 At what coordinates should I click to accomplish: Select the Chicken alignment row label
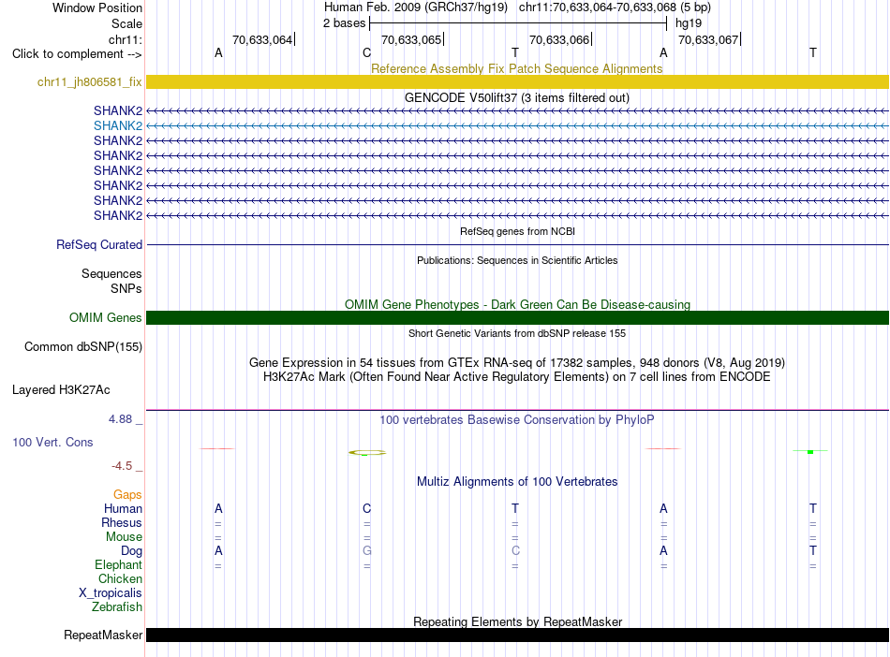[x=120, y=578]
